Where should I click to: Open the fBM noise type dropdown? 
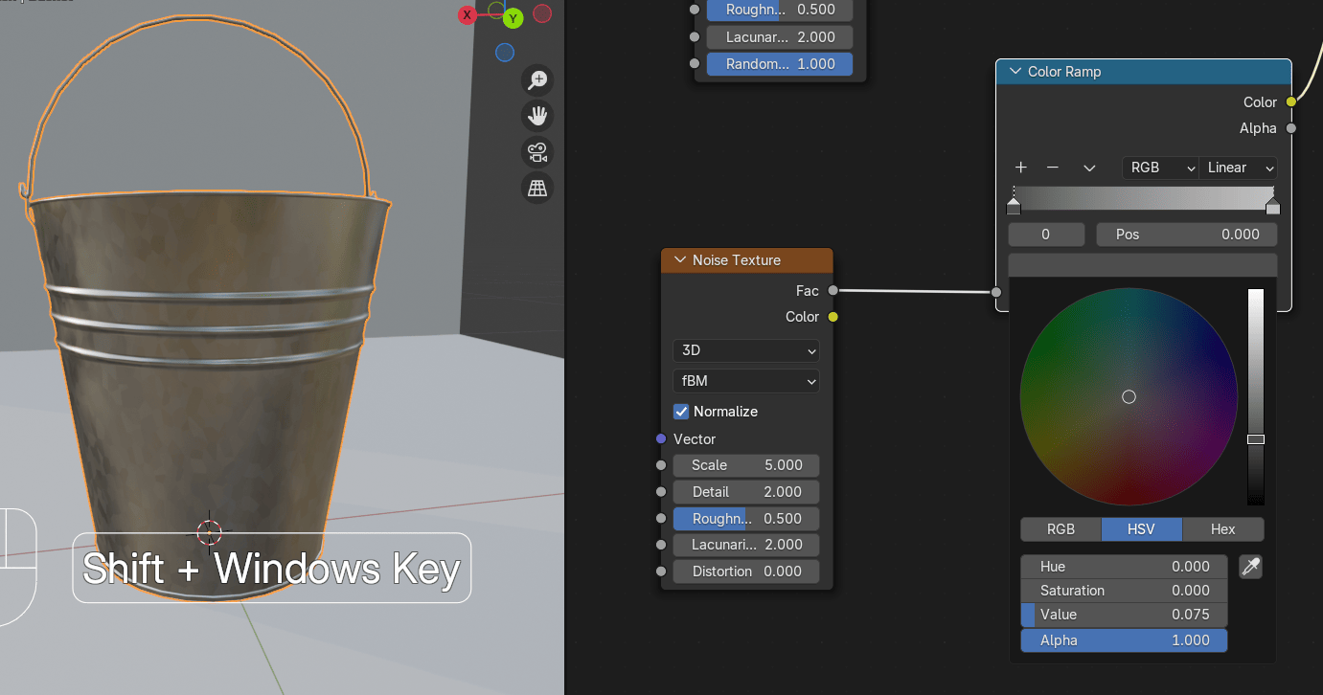pyautogui.click(x=745, y=381)
